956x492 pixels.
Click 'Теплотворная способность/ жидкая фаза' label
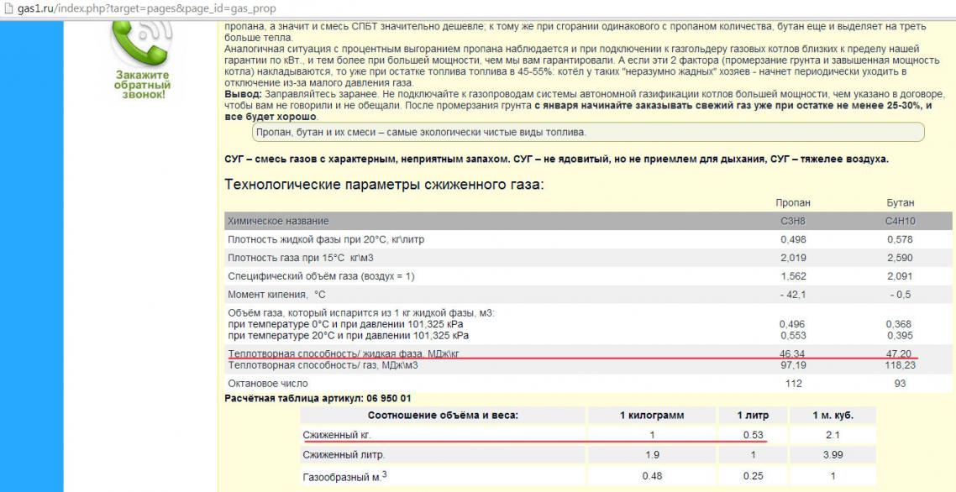pyautogui.click(x=343, y=353)
